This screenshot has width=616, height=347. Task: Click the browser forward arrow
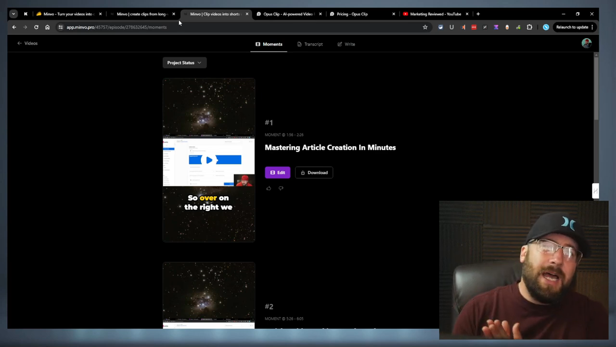(25, 27)
